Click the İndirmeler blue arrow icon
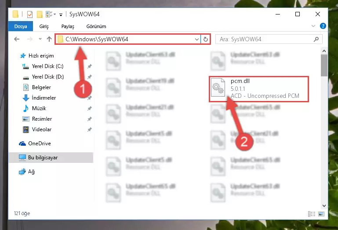The image size is (338, 230). coord(26,98)
